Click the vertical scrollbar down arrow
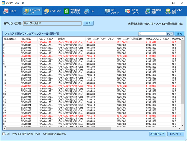This screenshot has height=141, width=187. [x=182, y=125]
